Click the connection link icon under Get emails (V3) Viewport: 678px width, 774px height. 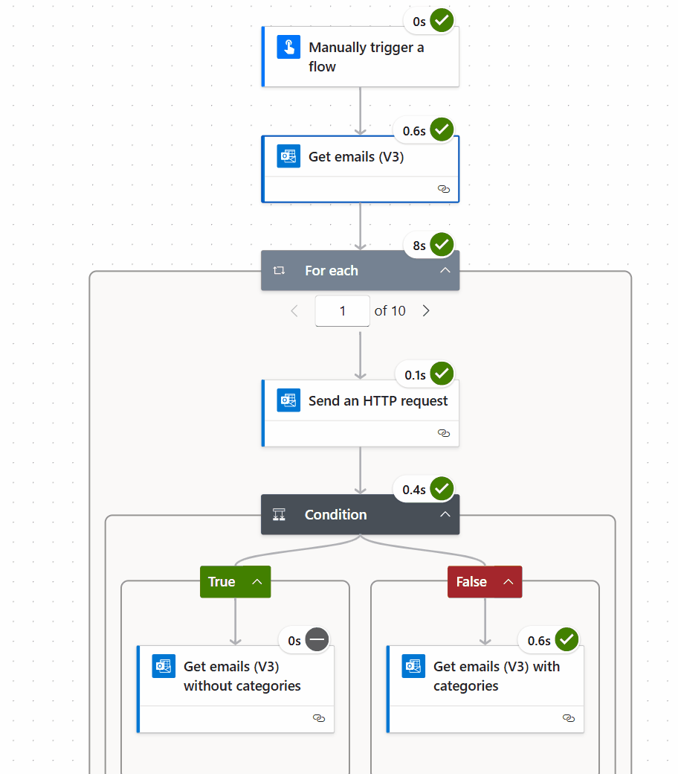(x=444, y=189)
